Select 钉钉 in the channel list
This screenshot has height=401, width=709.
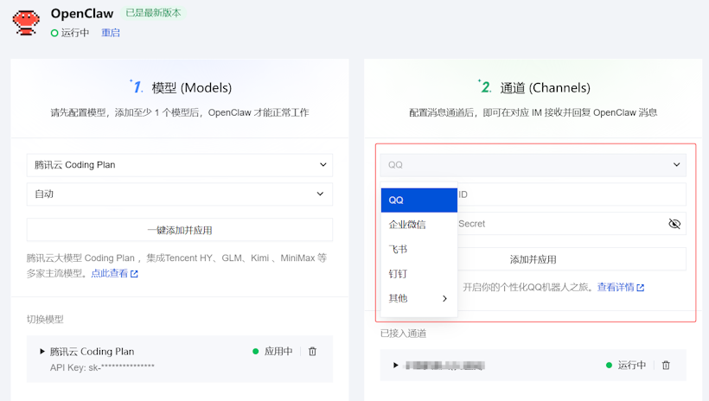(419, 273)
